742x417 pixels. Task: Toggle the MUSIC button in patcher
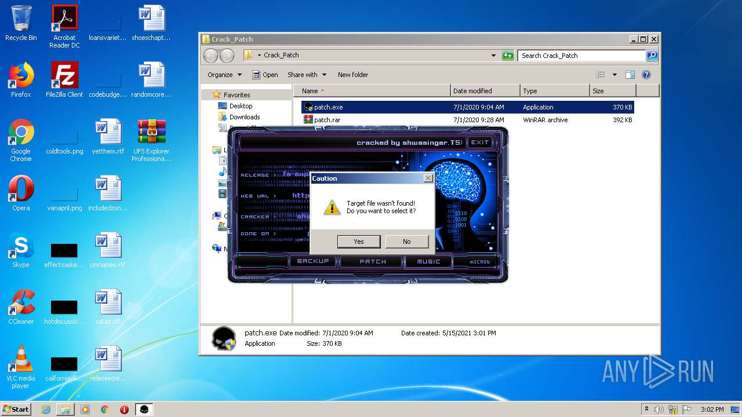[429, 261]
